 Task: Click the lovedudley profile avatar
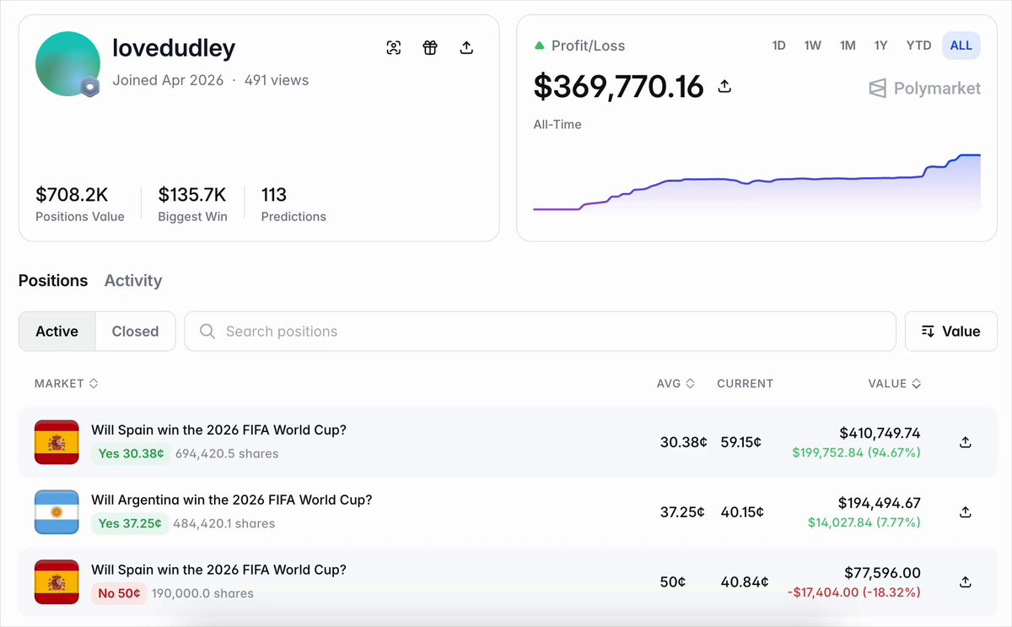[x=68, y=65]
